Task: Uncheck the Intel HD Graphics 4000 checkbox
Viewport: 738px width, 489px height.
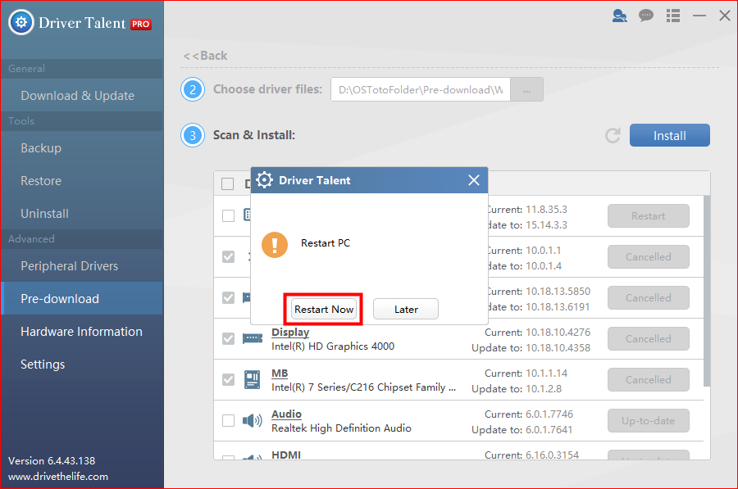Action: tap(228, 338)
